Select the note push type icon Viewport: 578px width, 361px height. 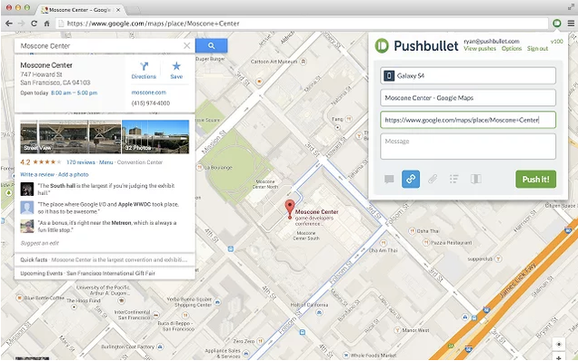389,180
